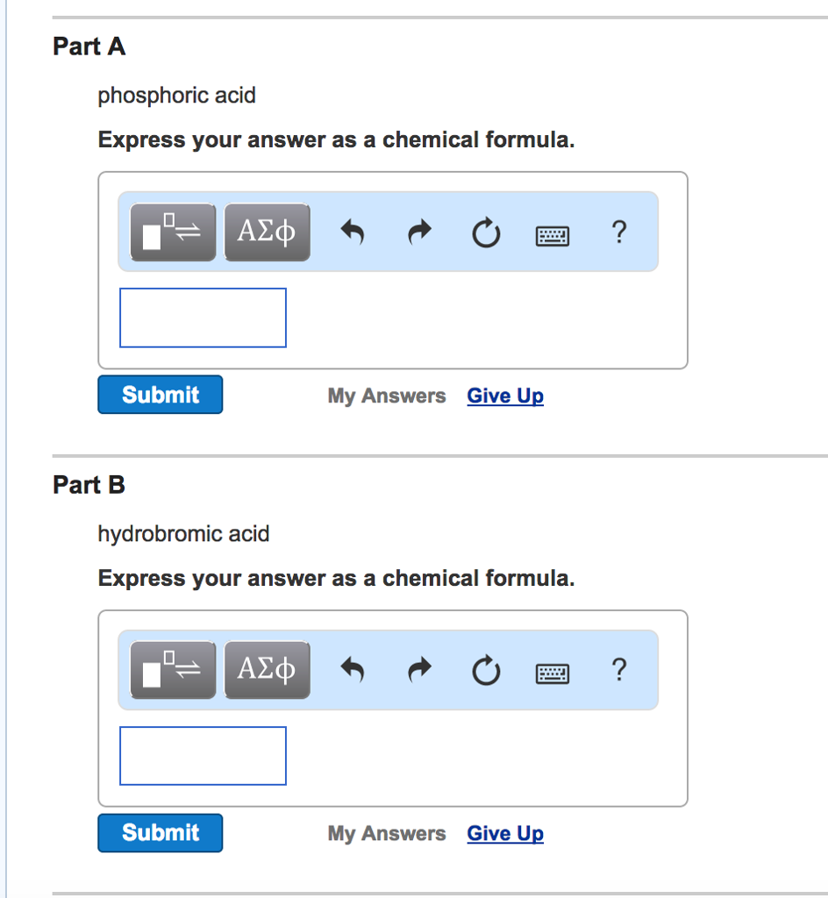Click the help question mark in Part A
Viewport: 828px width, 898px height.
click(619, 232)
